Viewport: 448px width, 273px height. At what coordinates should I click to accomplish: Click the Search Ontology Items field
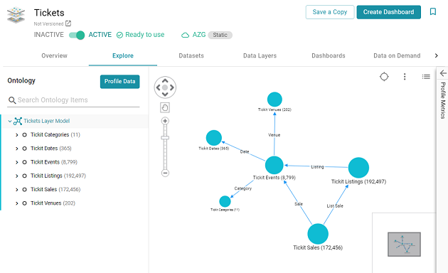coord(73,100)
